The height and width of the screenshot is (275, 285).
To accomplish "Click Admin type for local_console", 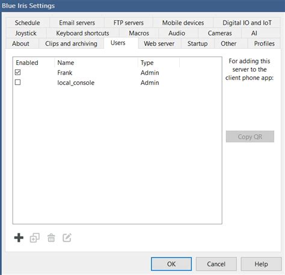I will click(x=150, y=82).
